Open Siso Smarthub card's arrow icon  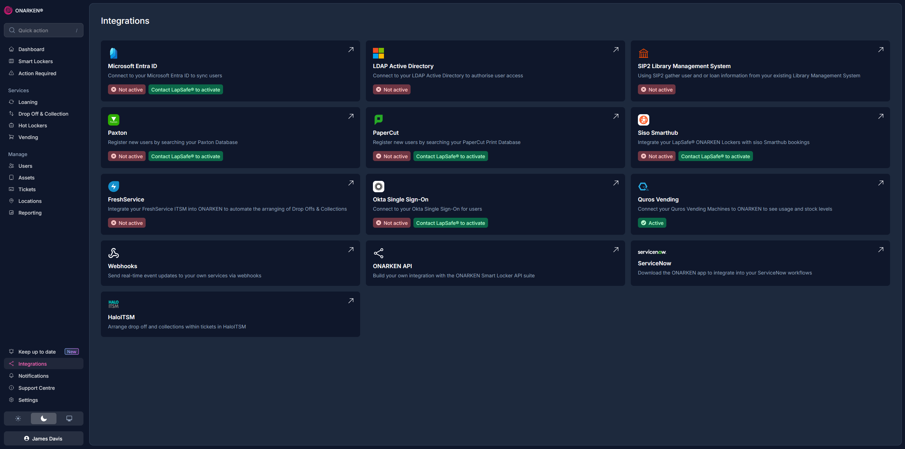(x=881, y=116)
